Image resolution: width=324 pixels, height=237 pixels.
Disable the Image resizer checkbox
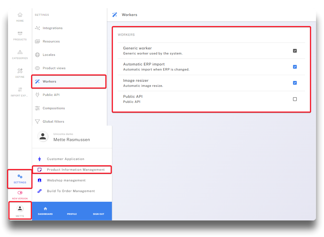(x=295, y=83)
